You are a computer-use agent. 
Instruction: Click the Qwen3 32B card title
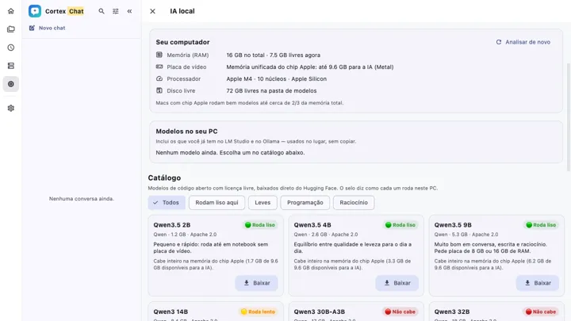click(x=452, y=312)
